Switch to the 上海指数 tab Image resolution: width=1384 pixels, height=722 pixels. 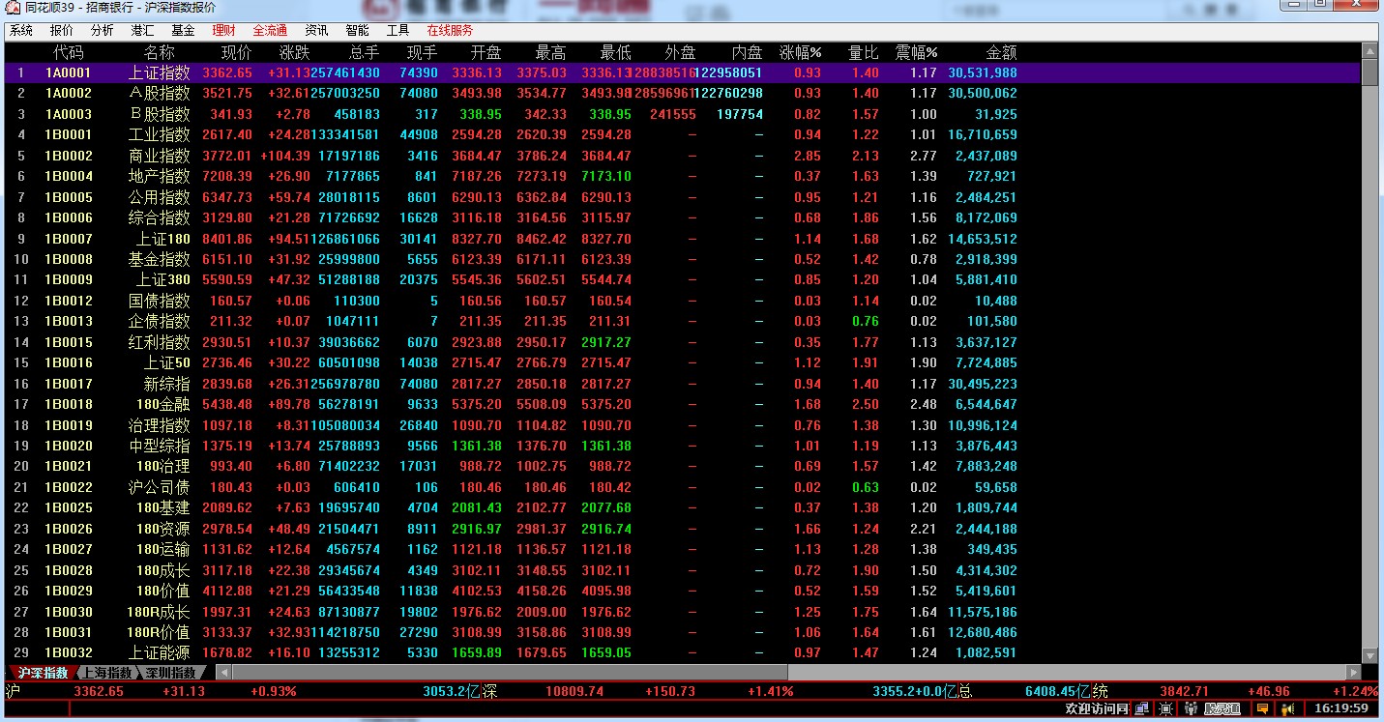tap(106, 673)
